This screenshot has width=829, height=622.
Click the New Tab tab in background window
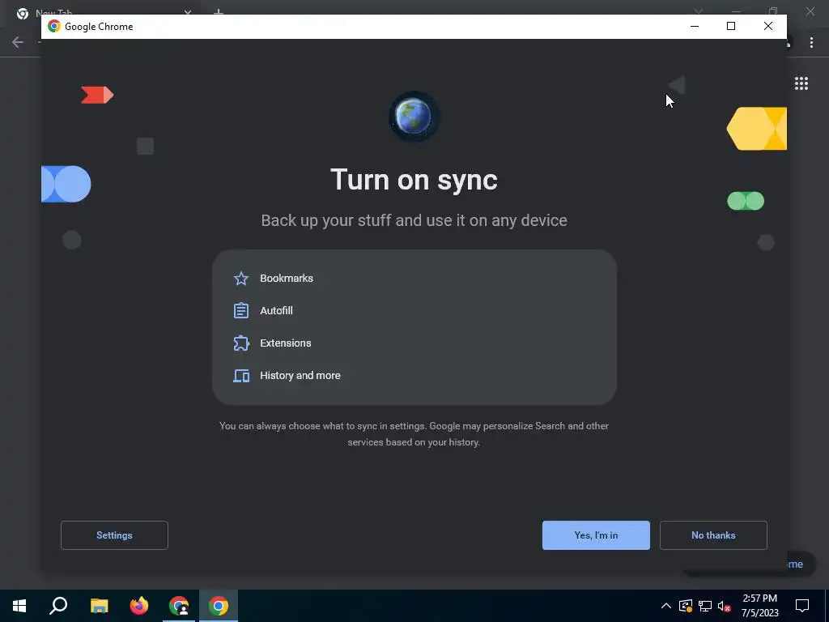(100, 11)
